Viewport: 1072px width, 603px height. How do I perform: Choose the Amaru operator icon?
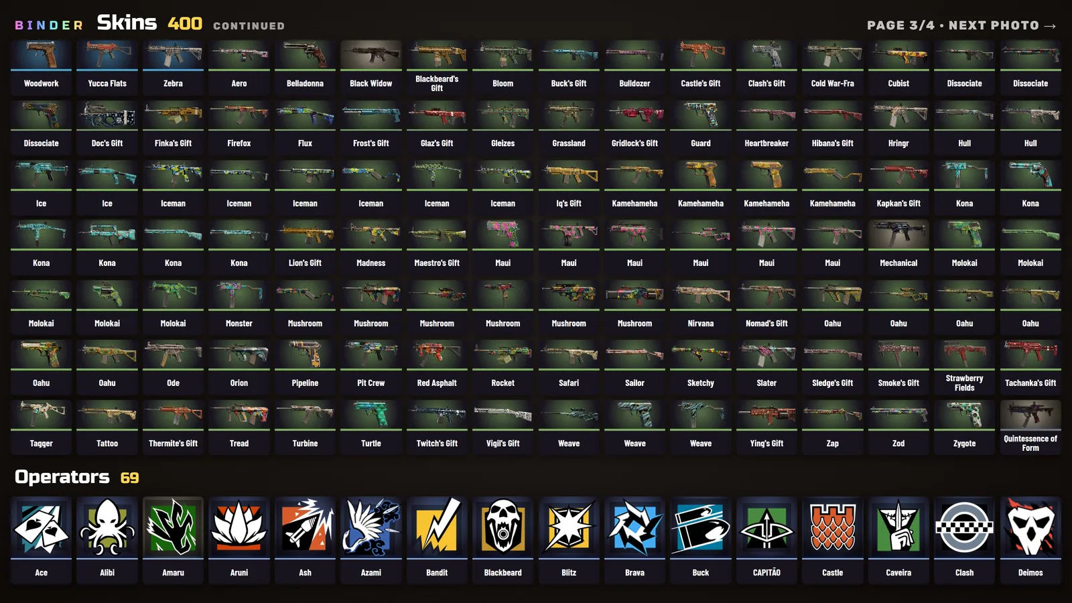(173, 527)
